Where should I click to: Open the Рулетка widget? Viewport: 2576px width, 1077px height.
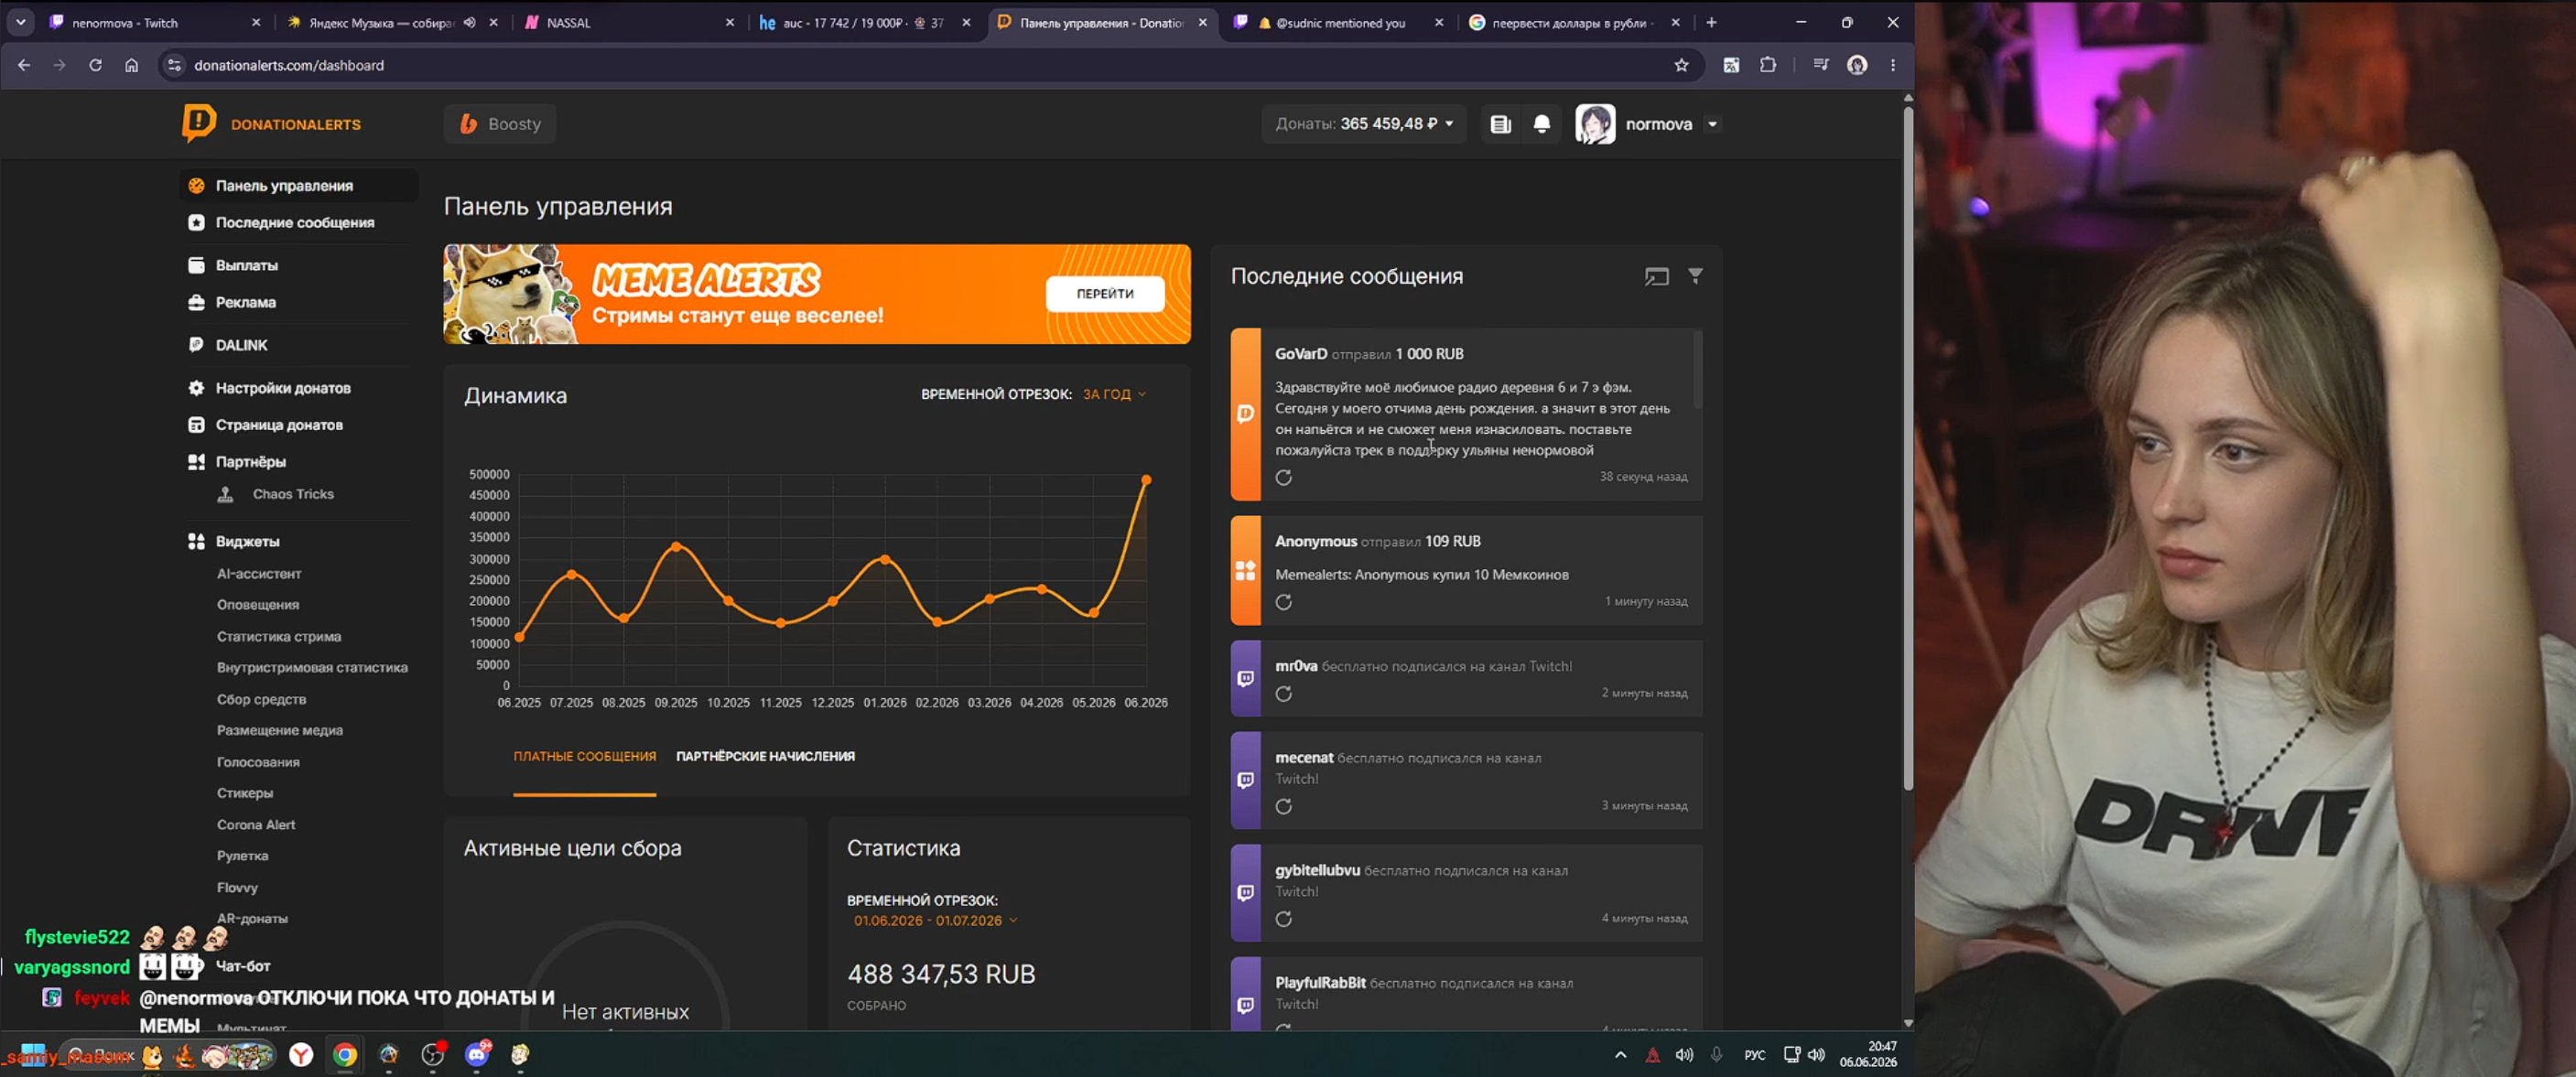[242, 856]
